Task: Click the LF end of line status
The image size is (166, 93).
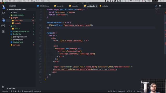Action: pyautogui.click(x=134, y=91)
